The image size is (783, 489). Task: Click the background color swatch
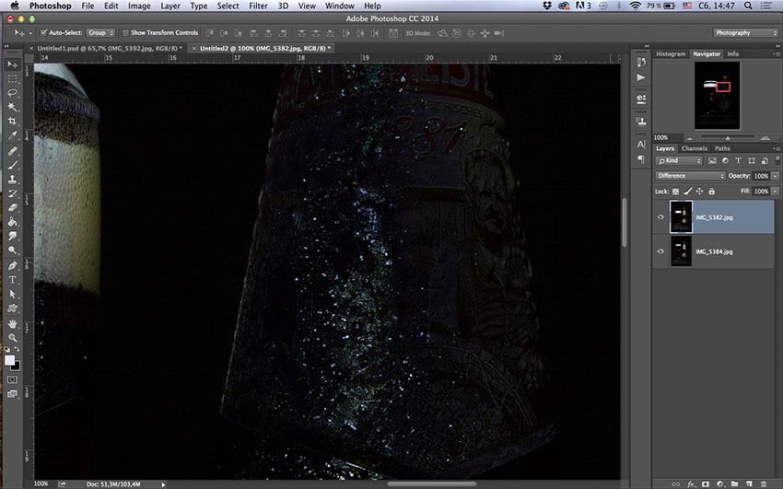[17, 366]
